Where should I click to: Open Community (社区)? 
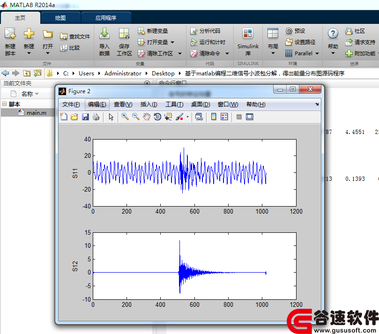(x=355, y=31)
